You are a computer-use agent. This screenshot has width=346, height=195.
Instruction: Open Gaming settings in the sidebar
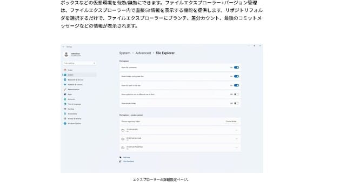point(69,109)
